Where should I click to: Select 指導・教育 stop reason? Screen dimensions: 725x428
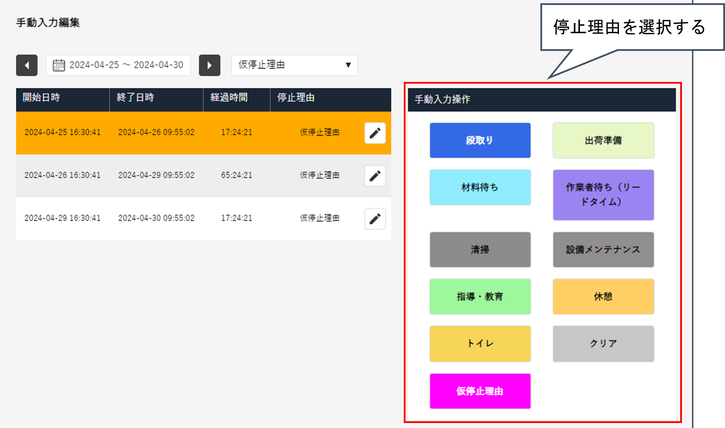tap(480, 297)
